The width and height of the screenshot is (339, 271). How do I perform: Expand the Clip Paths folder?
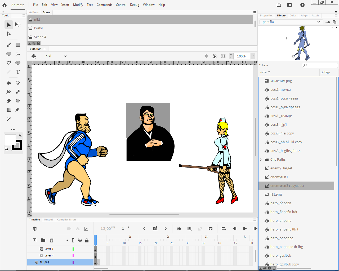[261, 160]
